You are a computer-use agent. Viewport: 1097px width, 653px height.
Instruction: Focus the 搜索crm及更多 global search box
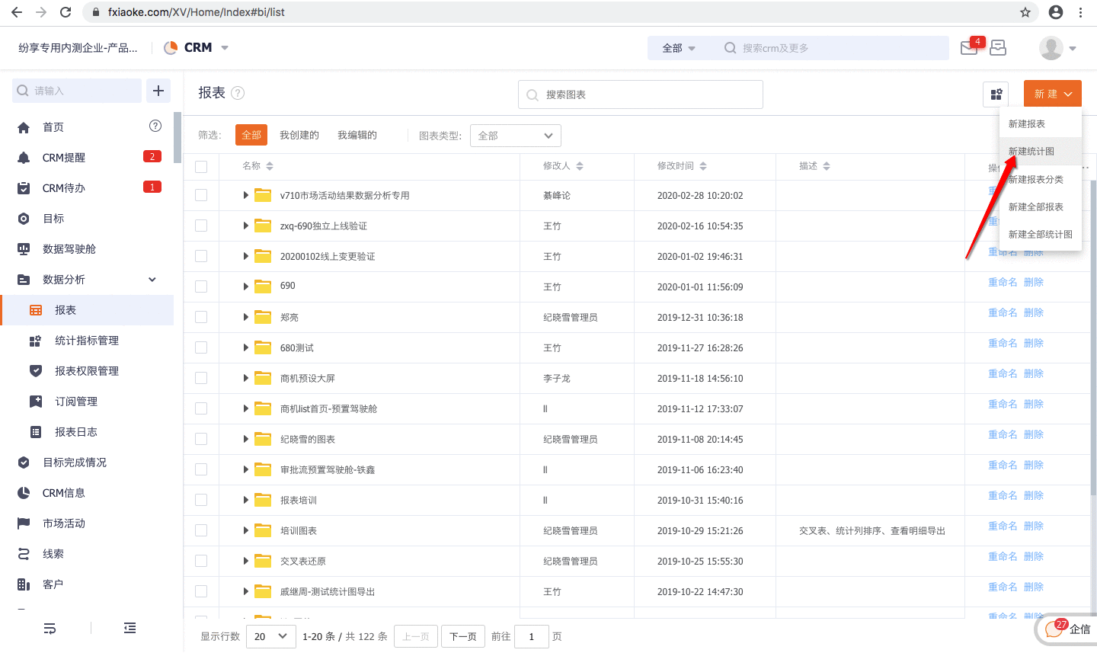830,48
